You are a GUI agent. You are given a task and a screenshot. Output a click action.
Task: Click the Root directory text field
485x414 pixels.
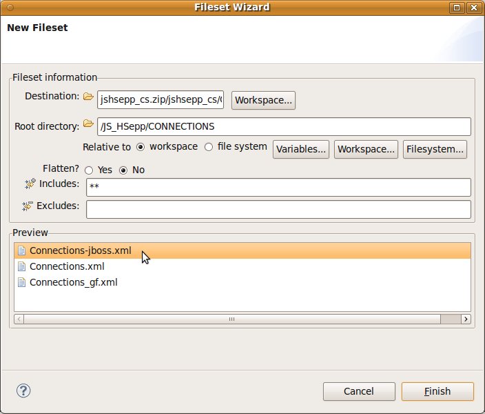tap(284, 127)
